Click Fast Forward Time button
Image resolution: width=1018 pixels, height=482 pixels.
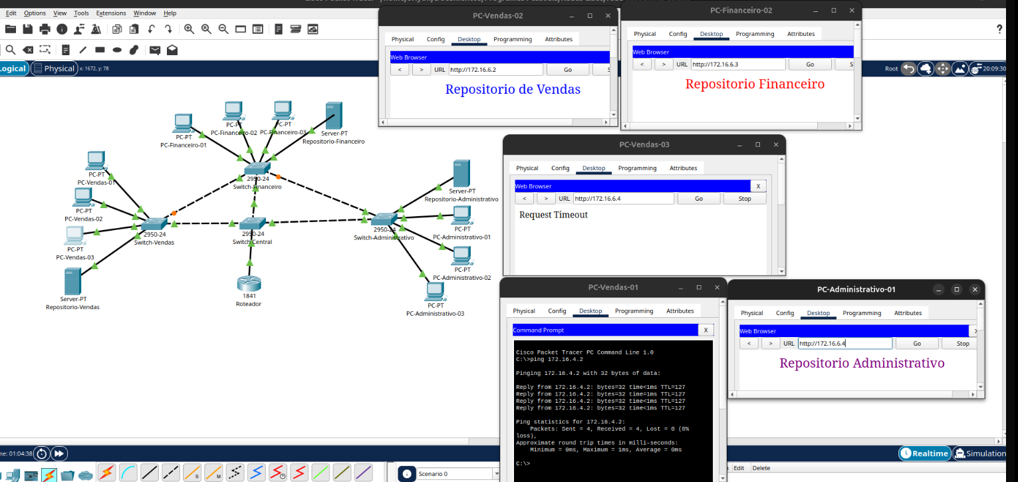coord(59,453)
